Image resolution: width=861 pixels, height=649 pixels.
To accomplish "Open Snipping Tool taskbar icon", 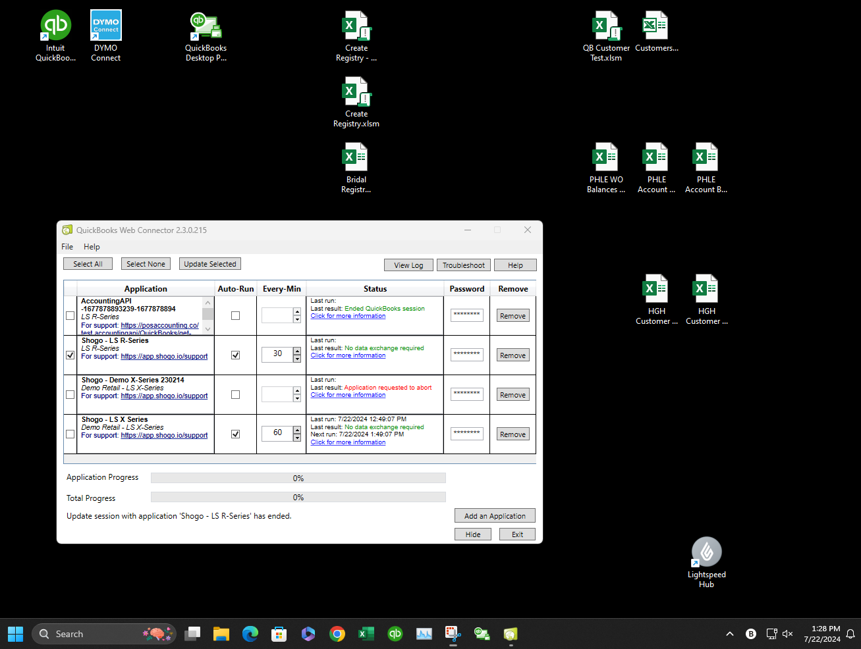I will point(453,634).
